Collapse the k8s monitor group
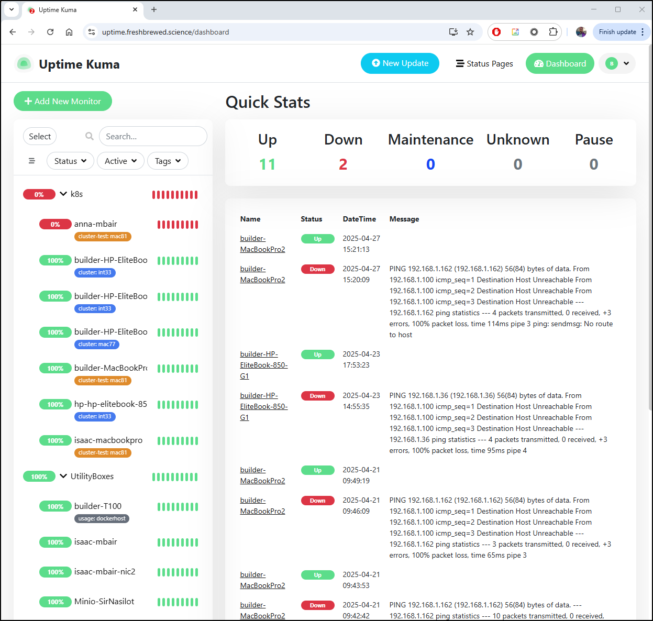Screen dimensions: 653x621 pyautogui.click(x=63, y=194)
